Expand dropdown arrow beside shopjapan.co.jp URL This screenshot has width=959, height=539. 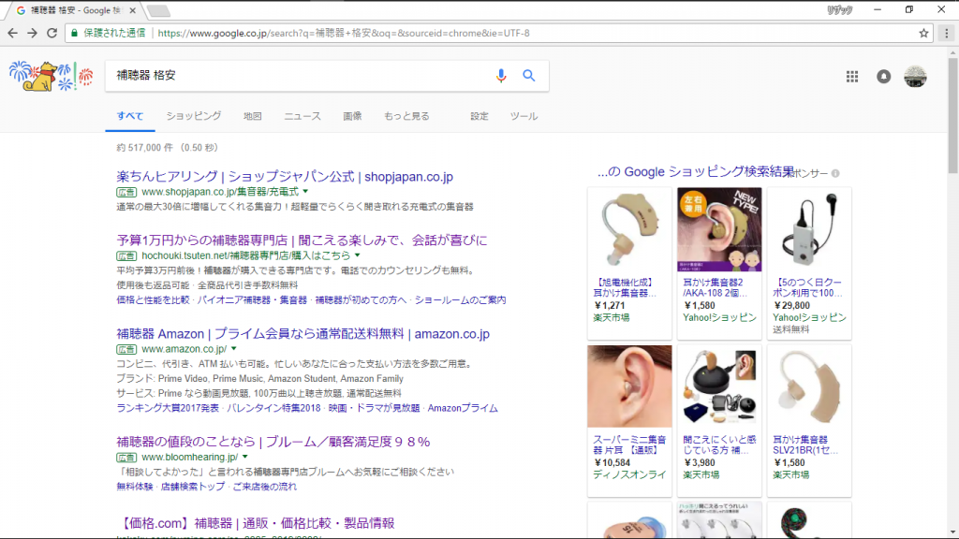(x=305, y=192)
